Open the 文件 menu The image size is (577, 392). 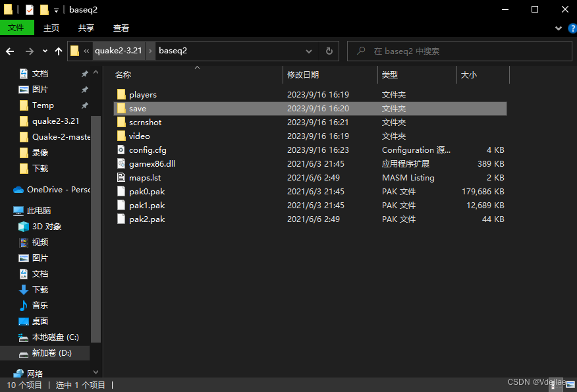click(17, 28)
